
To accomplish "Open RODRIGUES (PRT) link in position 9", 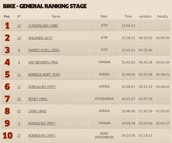I will (42, 123).
